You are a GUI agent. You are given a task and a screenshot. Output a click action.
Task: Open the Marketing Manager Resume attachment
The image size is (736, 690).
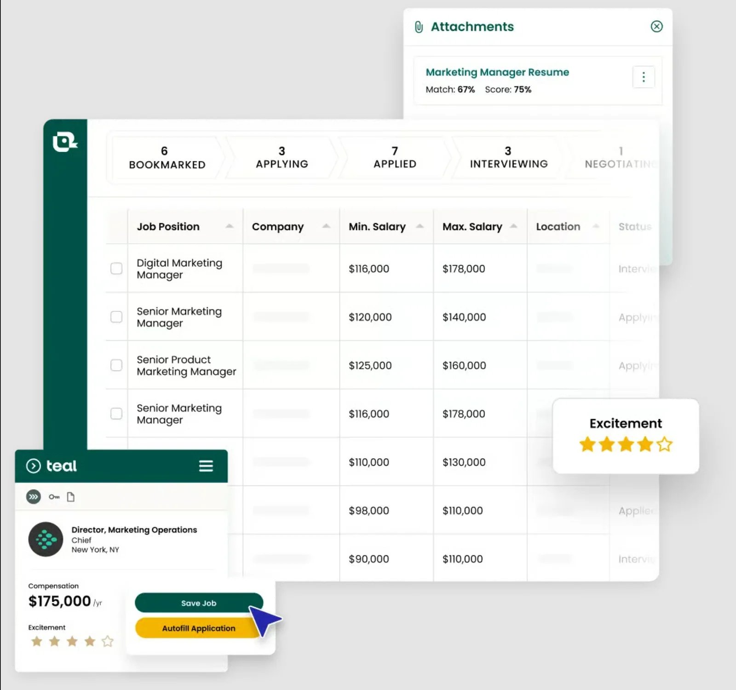tap(497, 72)
